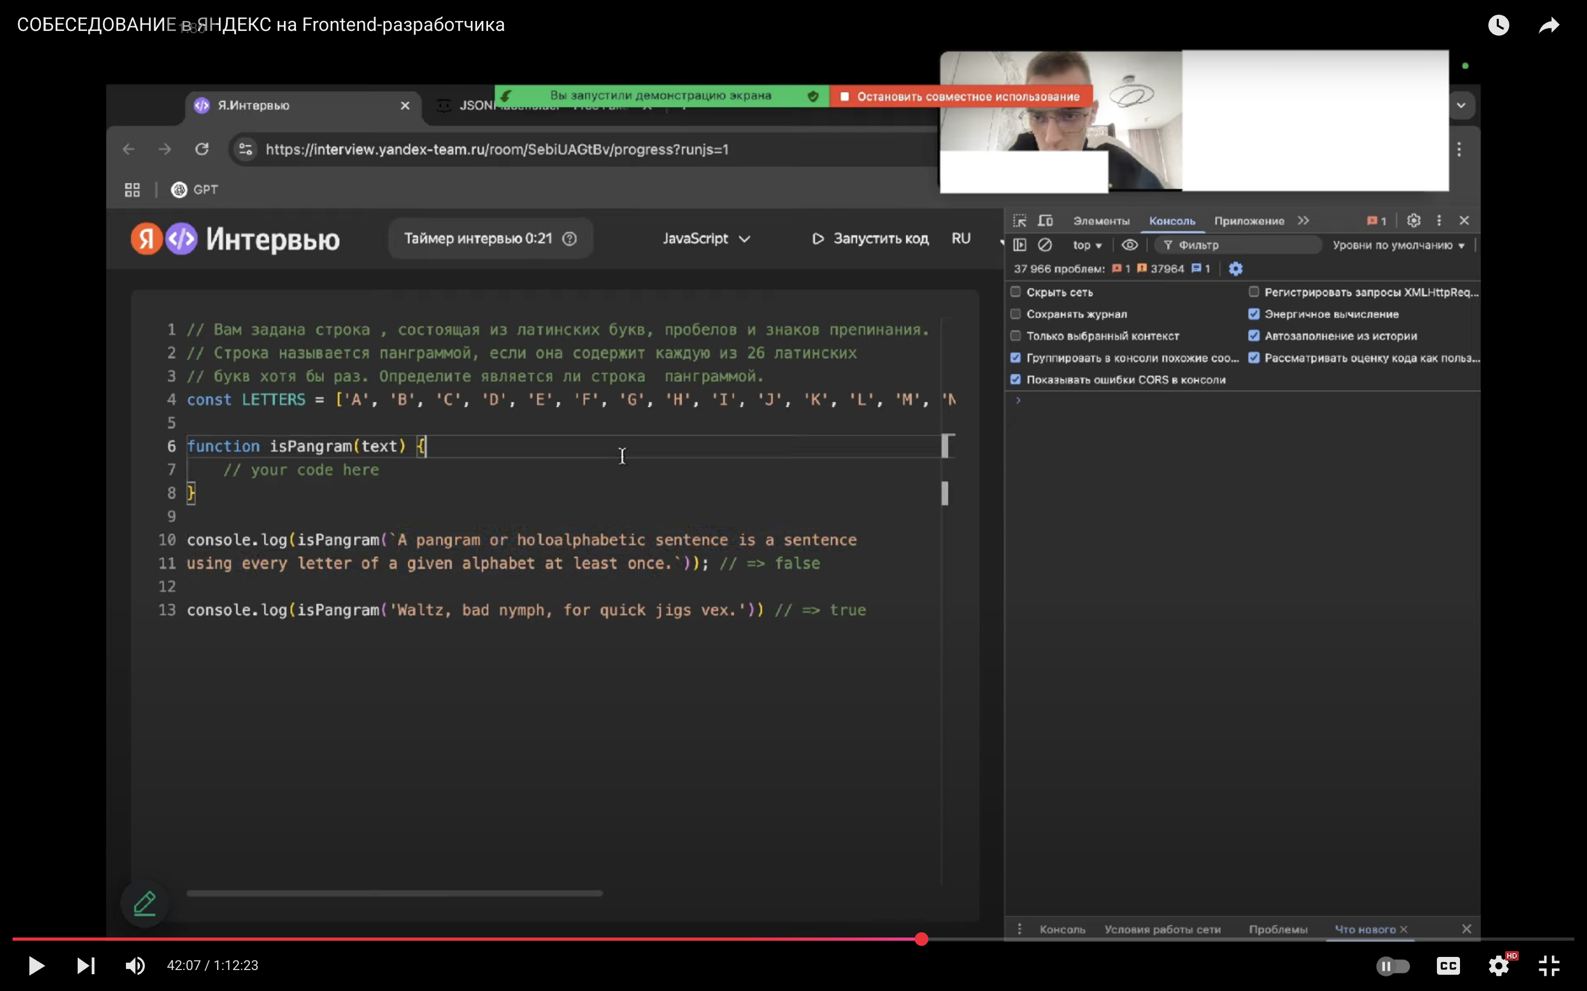Close the DevTools panel
This screenshot has width=1587, height=991.
pos(1464,221)
